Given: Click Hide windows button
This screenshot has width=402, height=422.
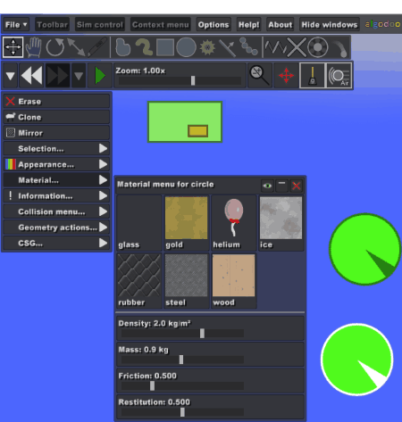Looking at the screenshot, I should click(x=330, y=25).
